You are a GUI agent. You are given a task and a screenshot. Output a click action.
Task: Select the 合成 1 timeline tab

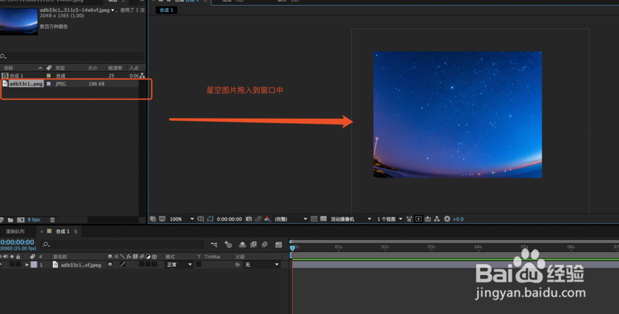[x=63, y=232]
